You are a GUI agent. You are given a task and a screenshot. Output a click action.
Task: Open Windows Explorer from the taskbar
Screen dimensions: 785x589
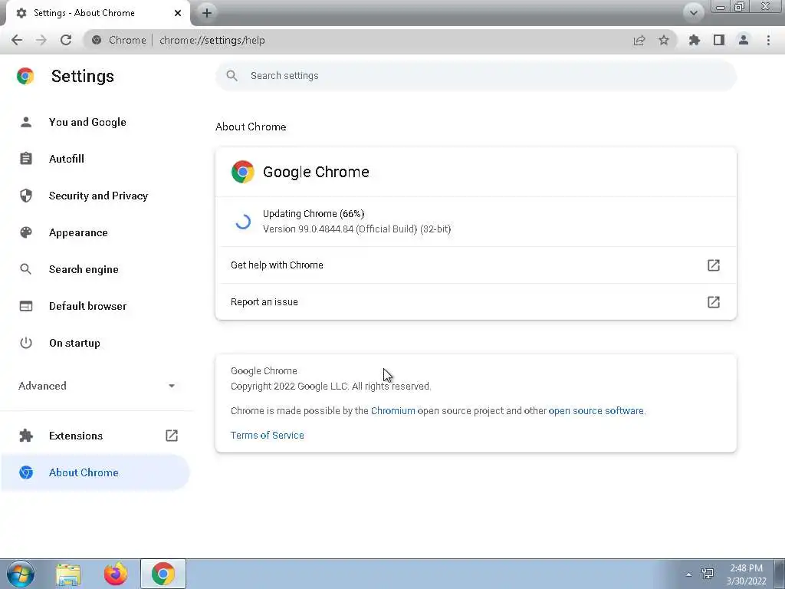tap(68, 574)
